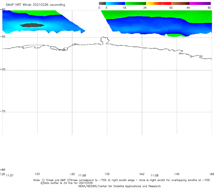Click the "-75" latitude label

tap(3, 111)
